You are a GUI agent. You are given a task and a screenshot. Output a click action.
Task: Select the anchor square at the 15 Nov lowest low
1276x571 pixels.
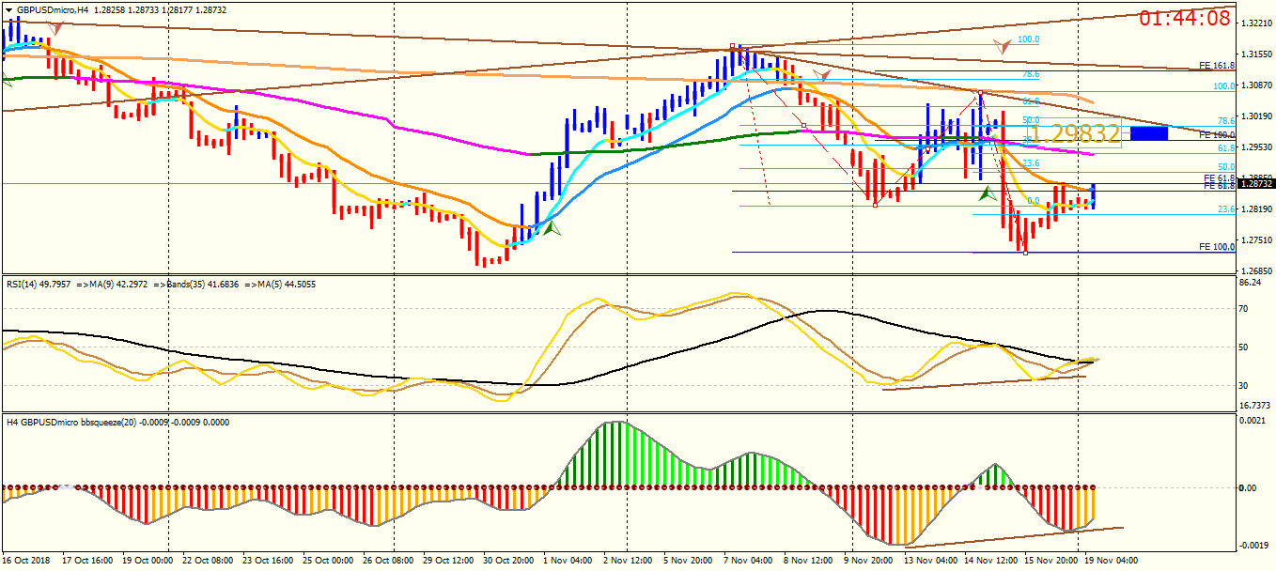coord(1025,252)
